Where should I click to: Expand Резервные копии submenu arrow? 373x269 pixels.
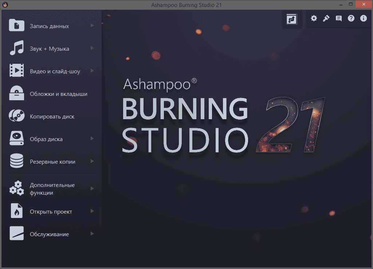pyautogui.click(x=92, y=161)
